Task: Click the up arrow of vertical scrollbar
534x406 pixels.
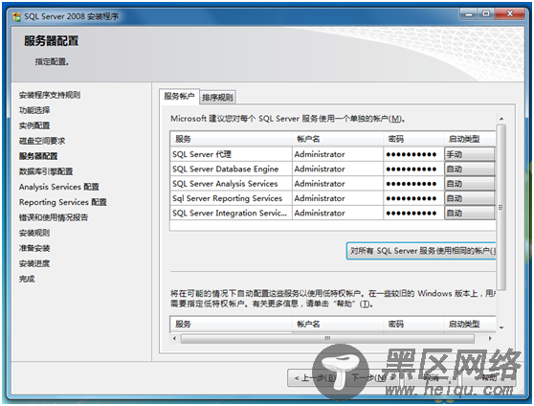Action: (x=501, y=119)
